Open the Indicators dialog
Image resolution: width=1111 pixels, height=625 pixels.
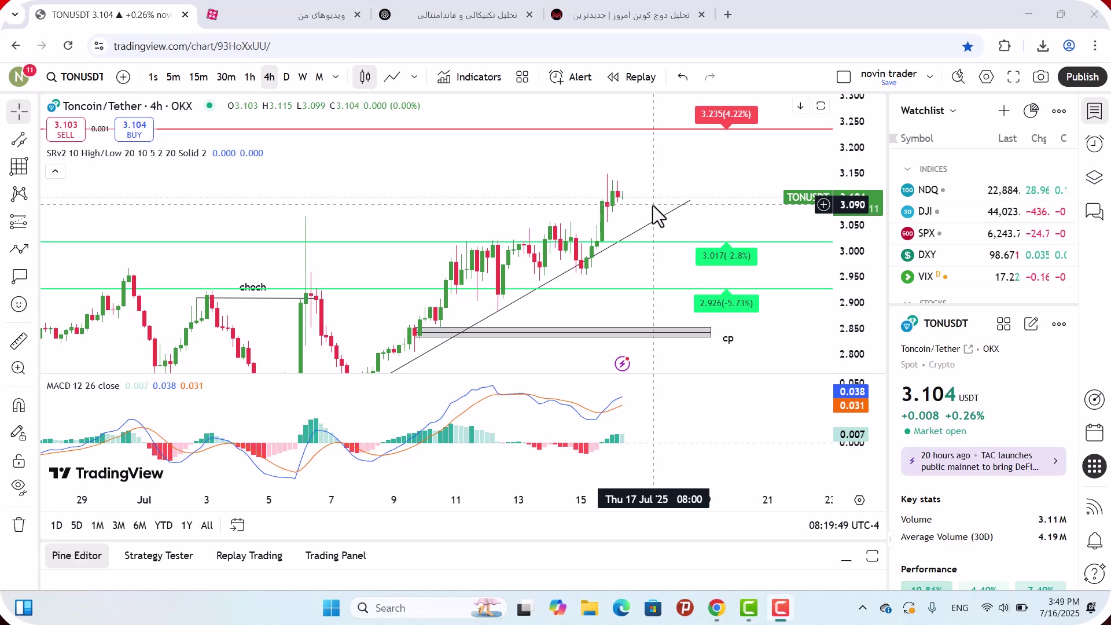pos(469,77)
